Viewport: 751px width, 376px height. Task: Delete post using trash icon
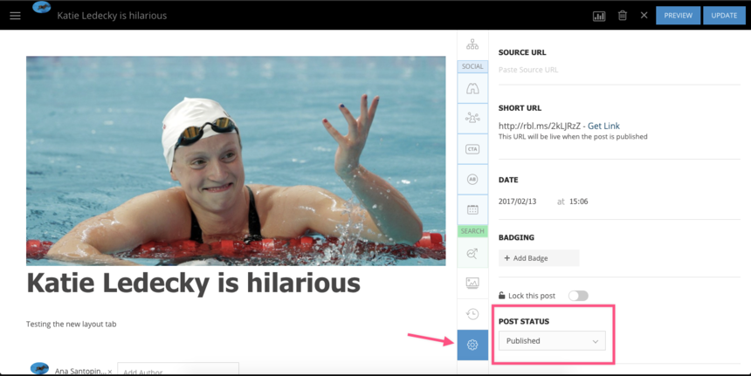[x=623, y=16]
